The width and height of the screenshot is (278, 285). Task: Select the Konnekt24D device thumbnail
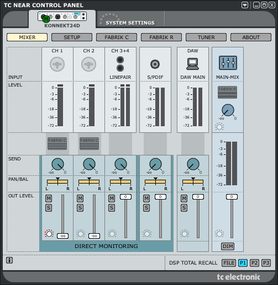(x=62, y=17)
